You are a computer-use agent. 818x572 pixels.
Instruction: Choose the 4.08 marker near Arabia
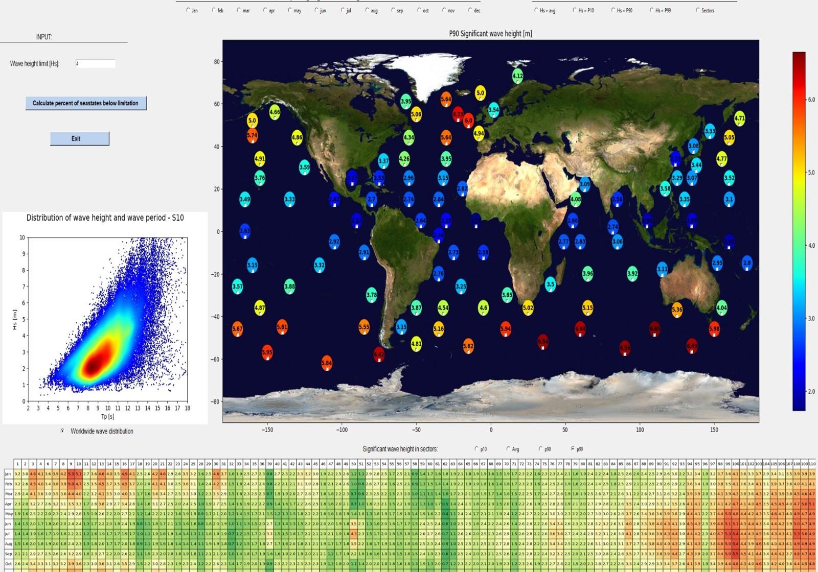pyautogui.click(x=576, y=200)
